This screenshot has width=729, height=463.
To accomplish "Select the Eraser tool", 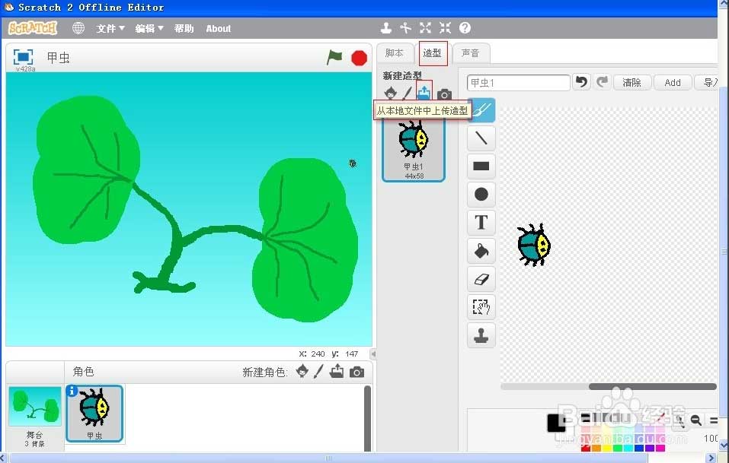I will (481, 279).
